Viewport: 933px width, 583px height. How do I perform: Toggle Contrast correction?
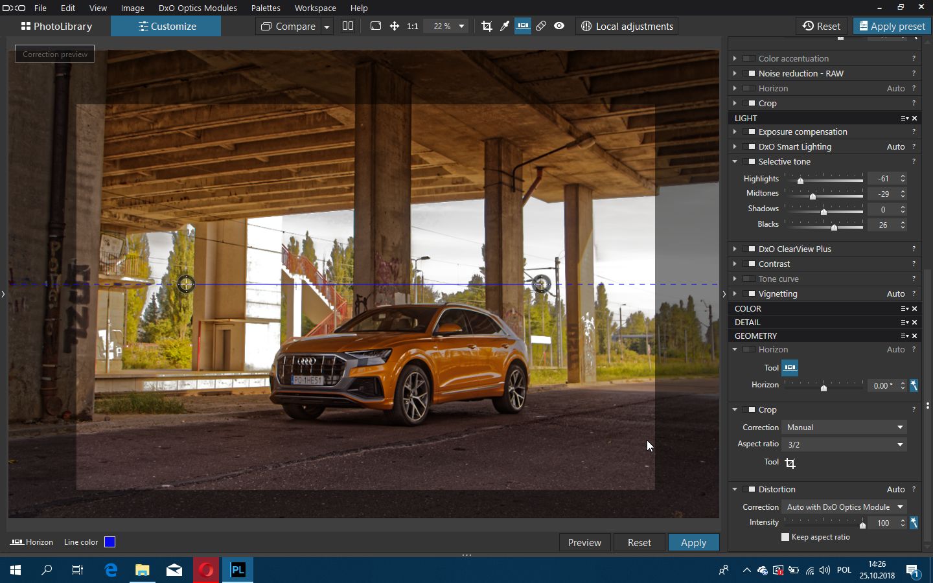click(749, 264)
